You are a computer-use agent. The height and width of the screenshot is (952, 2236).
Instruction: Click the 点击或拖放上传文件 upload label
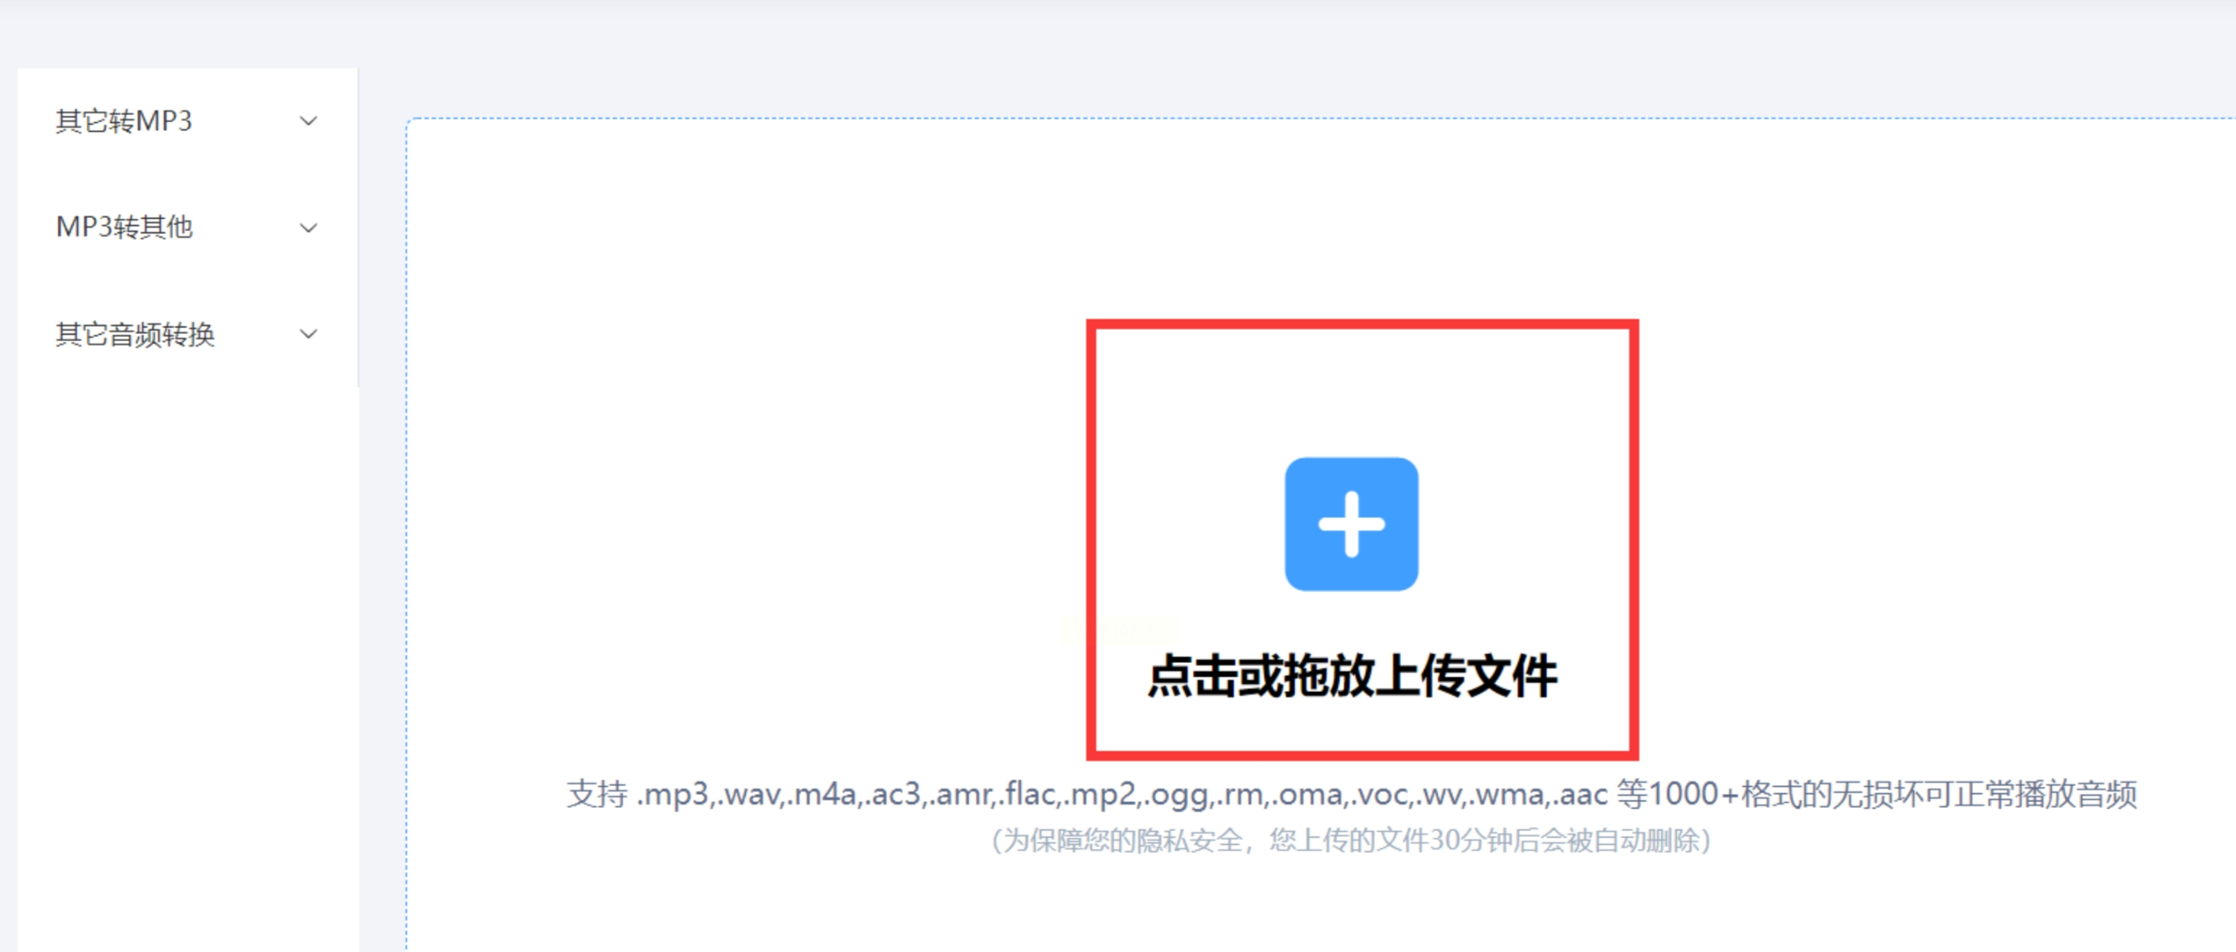click(1352, 676)
